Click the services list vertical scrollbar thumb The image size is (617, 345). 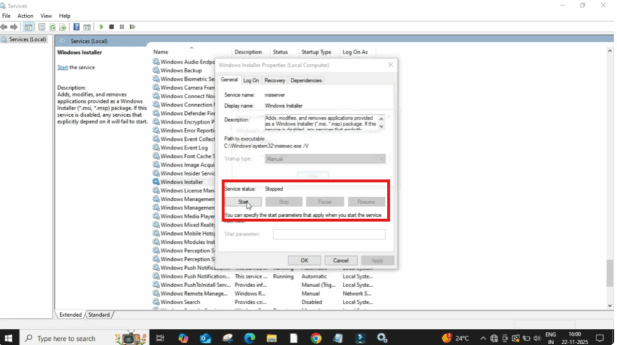[x=610, y=273]
